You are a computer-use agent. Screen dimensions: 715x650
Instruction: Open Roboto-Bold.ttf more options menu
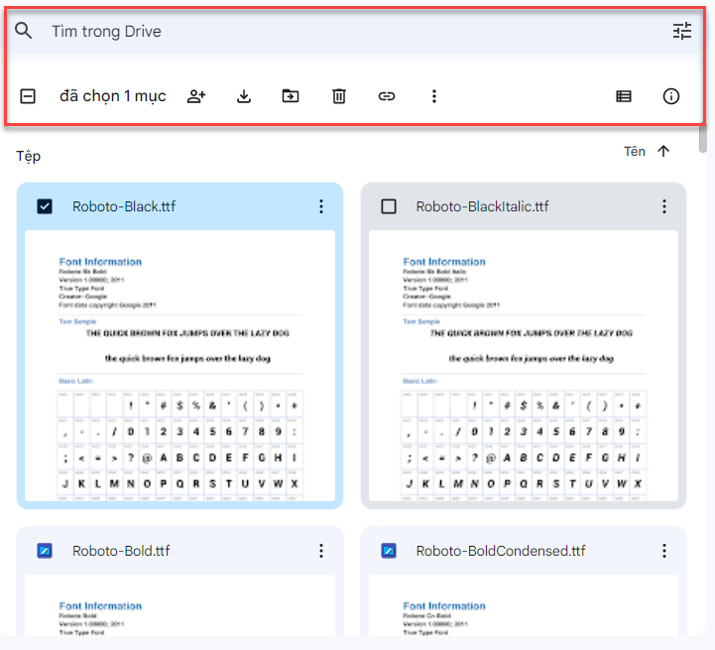tap(321, 551)
